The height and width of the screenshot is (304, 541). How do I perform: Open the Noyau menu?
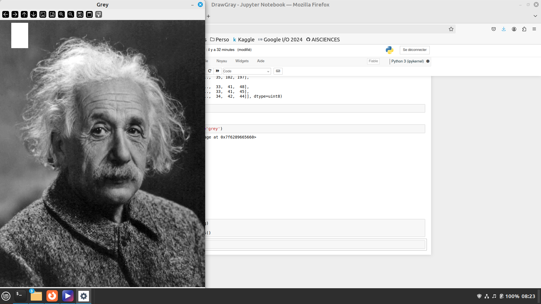coord(221,61)
